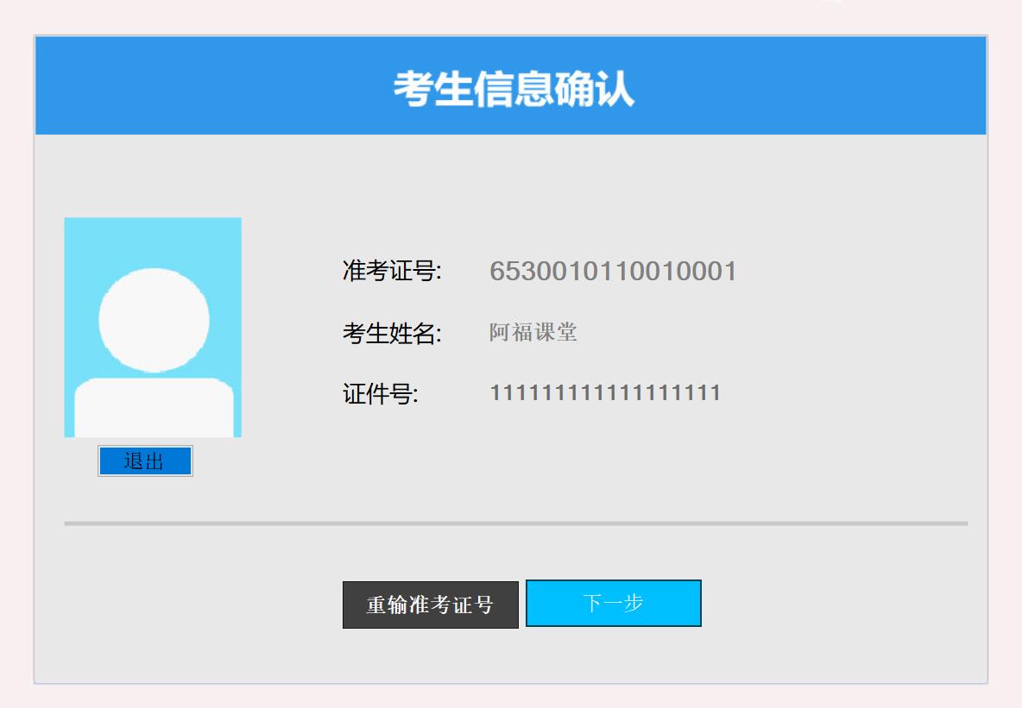The image size is (1022, 708).
Task: Select the candidate photo placeholder
Action: (x=153, y=328)
